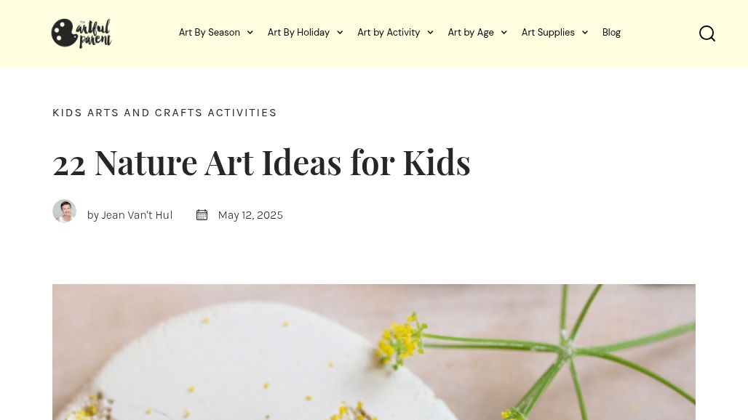Click the calendar icon beside the date
748x420 pixels.
pyautogui.click(x=202, y=214)
